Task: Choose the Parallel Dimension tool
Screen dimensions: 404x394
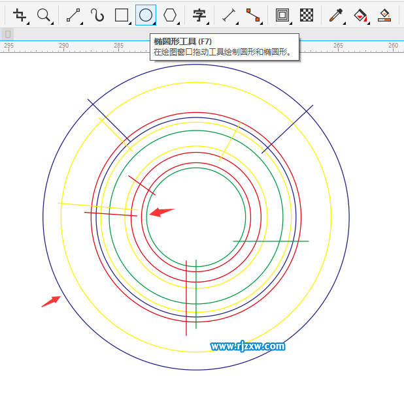Action: pos(228,15)
